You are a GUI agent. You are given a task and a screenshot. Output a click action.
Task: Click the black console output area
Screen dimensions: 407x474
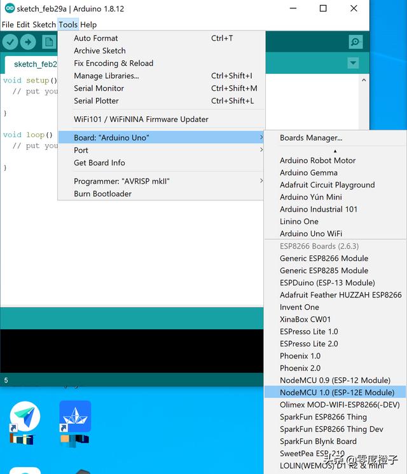(132, 351)
